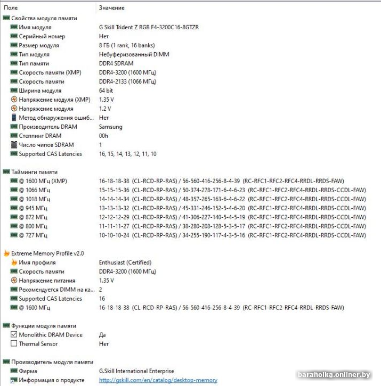Click the icon next to Степпинг DRAM
Viewport: 381px width, 386px height.
pos(14,136)
